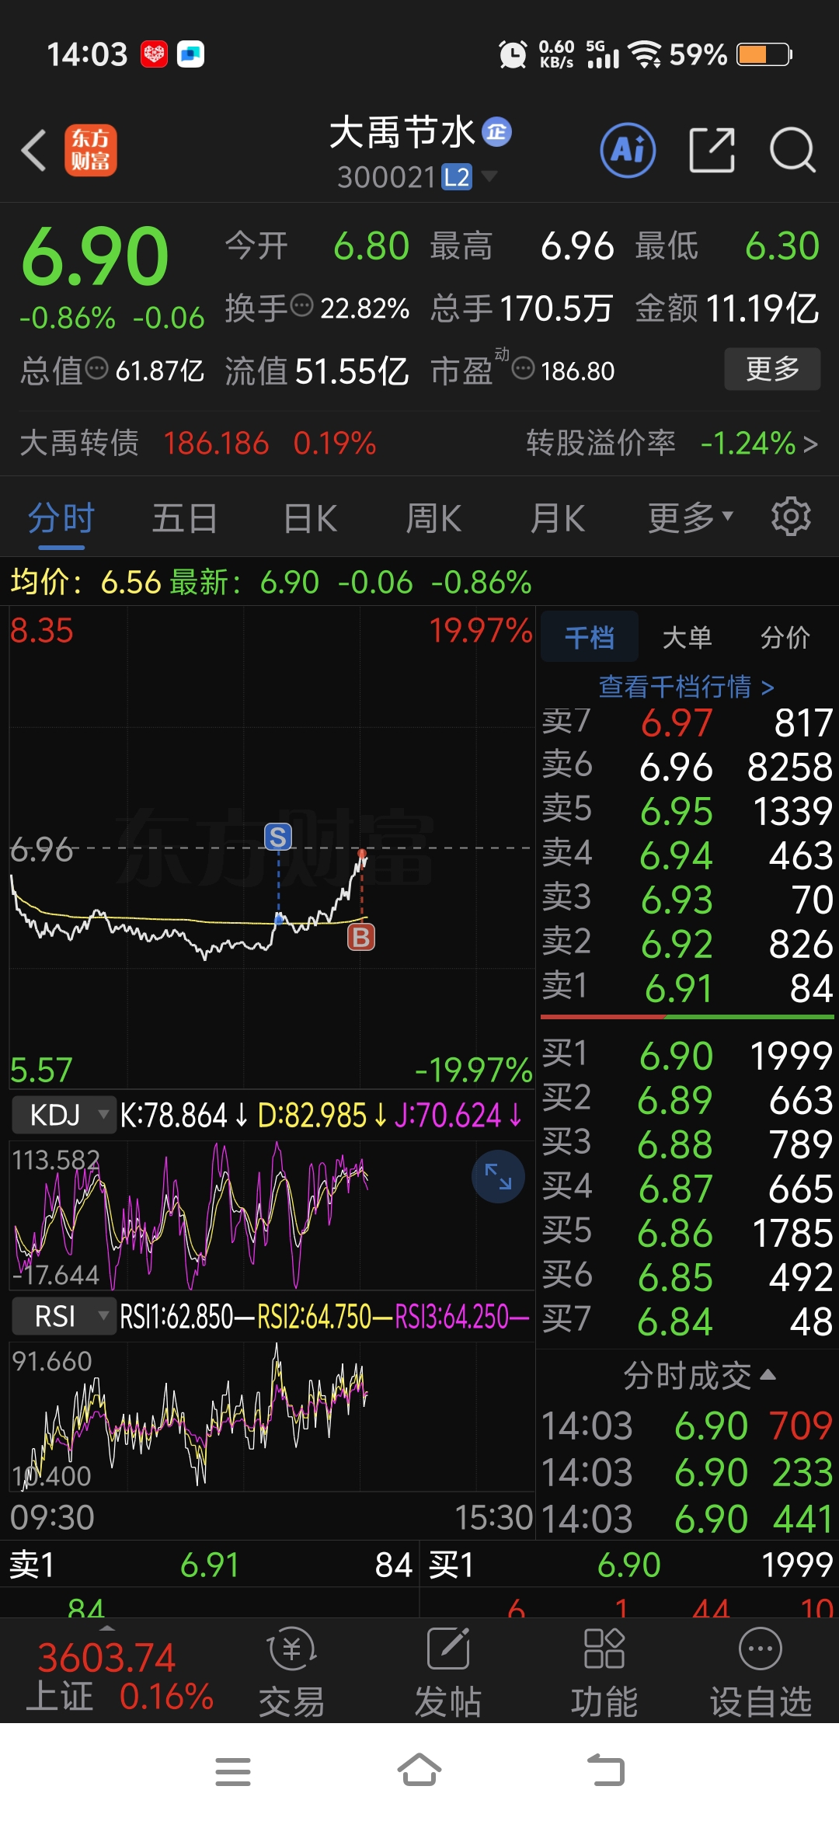Tap the L2 level badge
839x1821 pixels.
(457, 177)
